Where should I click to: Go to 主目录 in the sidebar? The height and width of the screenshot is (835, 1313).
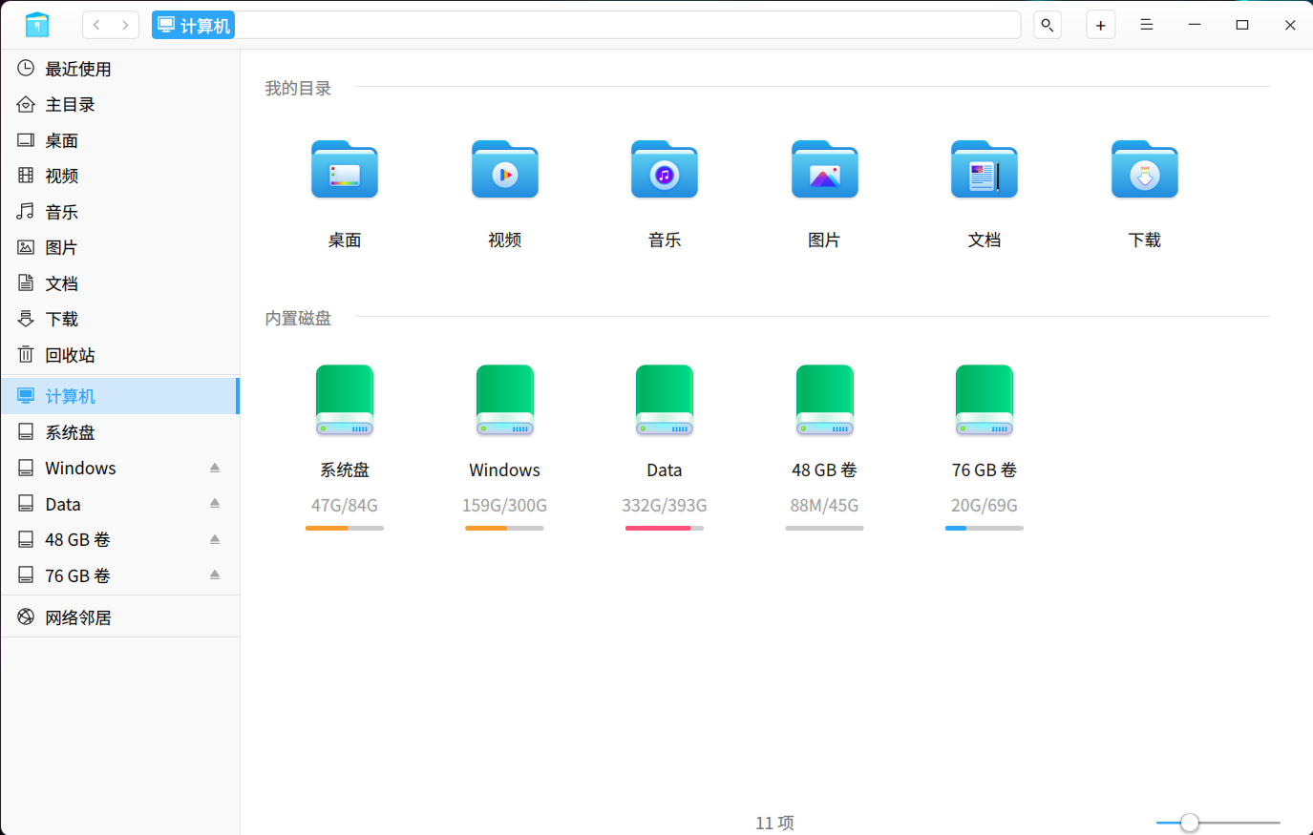tap(119, 104)
